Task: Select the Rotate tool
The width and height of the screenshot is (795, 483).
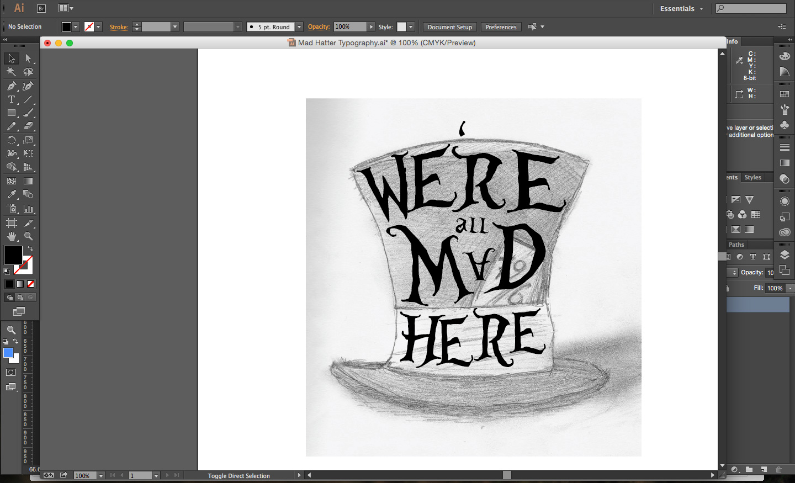Action: click(x=11, y=140)
